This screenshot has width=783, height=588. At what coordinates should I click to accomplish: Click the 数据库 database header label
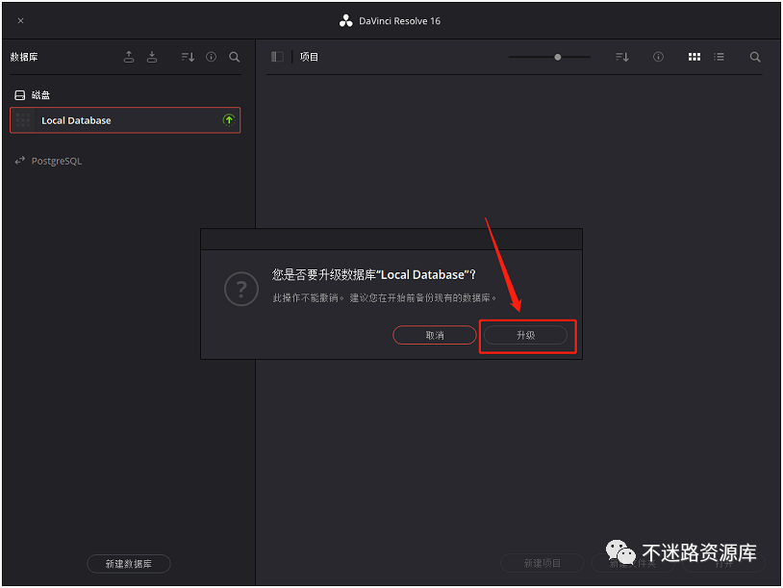(24, 57)
